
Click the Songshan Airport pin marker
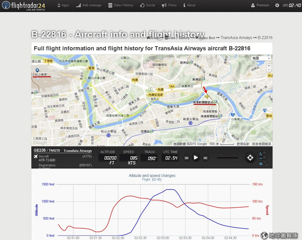pos(37,70)
